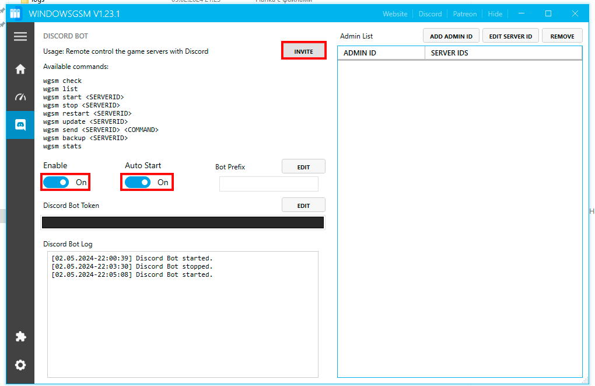
Task: Click the DISCORD BOT heading
Action: pyautogui.click(x=65, y=36)
